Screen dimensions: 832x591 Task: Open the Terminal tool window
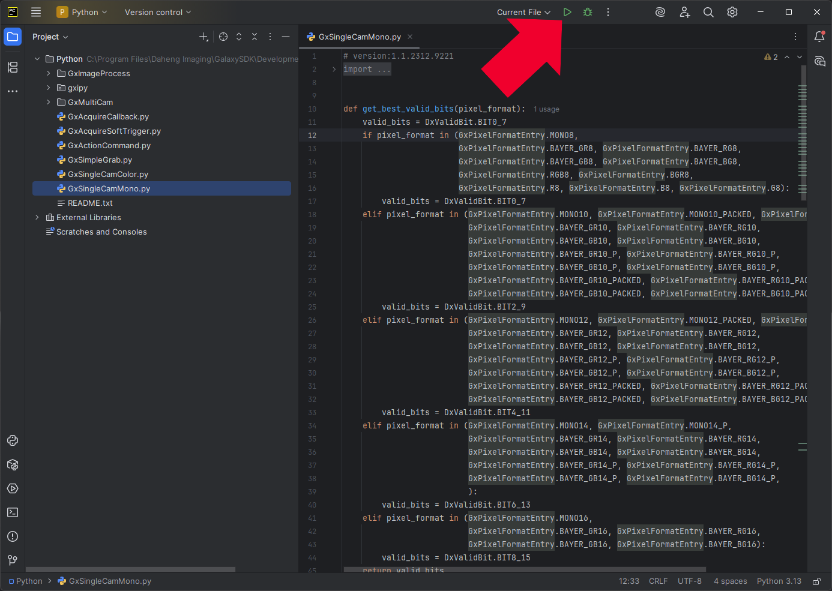coord(13,512)
